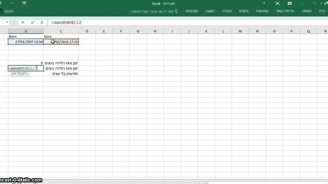Select column C header
Viewport: 328px width, 184px height.
[61, 31]
